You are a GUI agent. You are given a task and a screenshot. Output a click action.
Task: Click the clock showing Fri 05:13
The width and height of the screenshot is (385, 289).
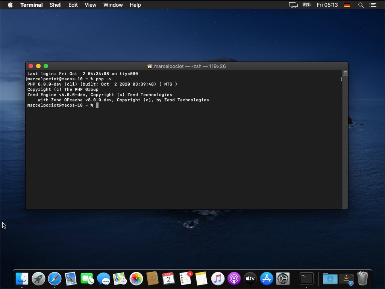[x=327, y=5]
